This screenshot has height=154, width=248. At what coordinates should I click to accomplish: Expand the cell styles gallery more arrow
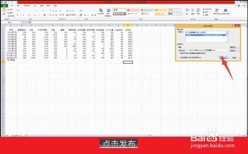tap(182, 15)
